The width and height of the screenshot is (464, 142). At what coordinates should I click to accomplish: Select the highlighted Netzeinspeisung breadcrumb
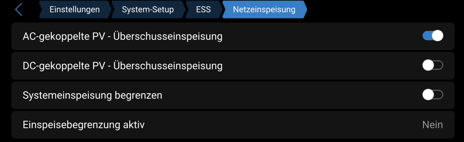(x=264, y=10)
